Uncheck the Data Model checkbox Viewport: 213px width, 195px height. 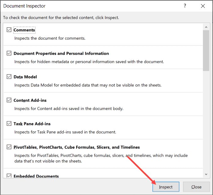9,77
